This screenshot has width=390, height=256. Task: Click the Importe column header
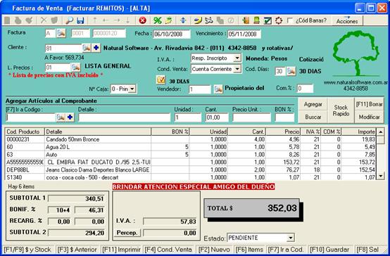click(359, 132)
